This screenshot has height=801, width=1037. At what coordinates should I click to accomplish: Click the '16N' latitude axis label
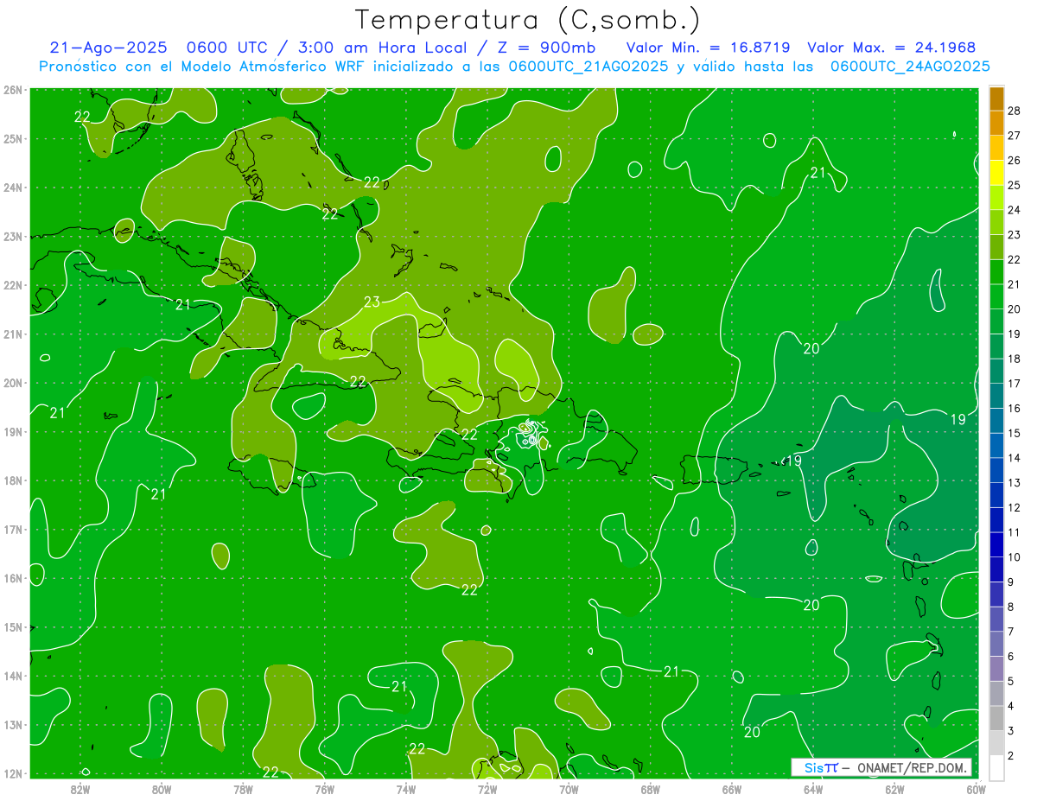point(13,578)
